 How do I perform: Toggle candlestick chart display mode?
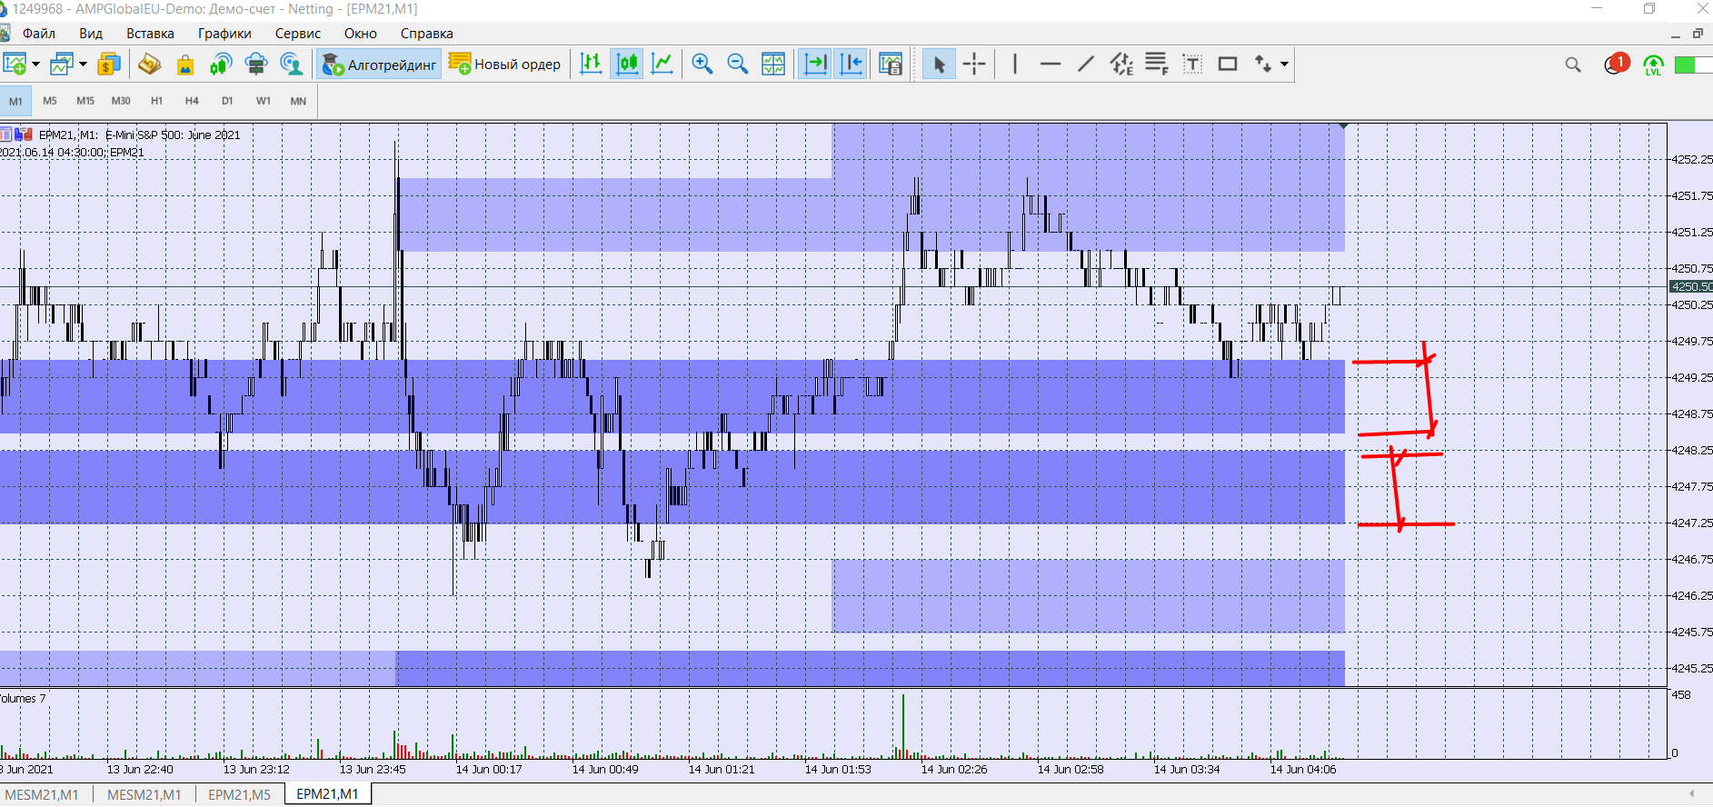[x=627, y=64]
